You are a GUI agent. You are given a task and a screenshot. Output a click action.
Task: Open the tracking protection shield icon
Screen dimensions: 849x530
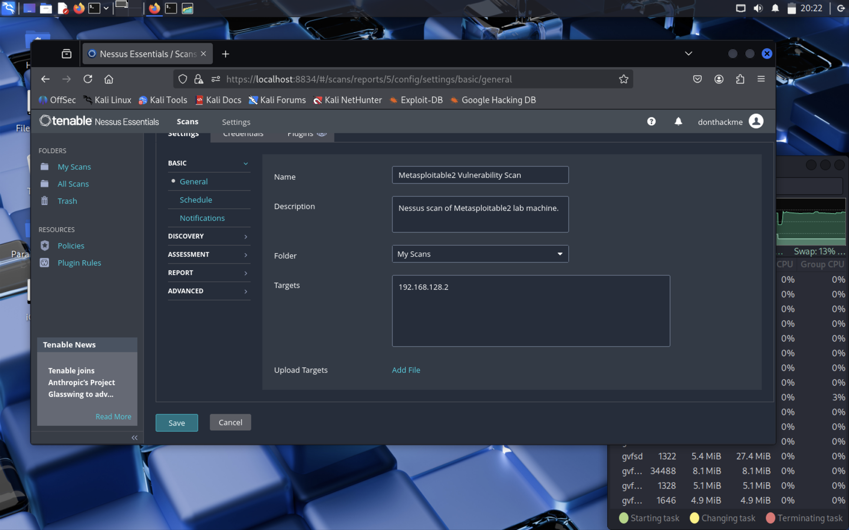[x=182, y=79]
